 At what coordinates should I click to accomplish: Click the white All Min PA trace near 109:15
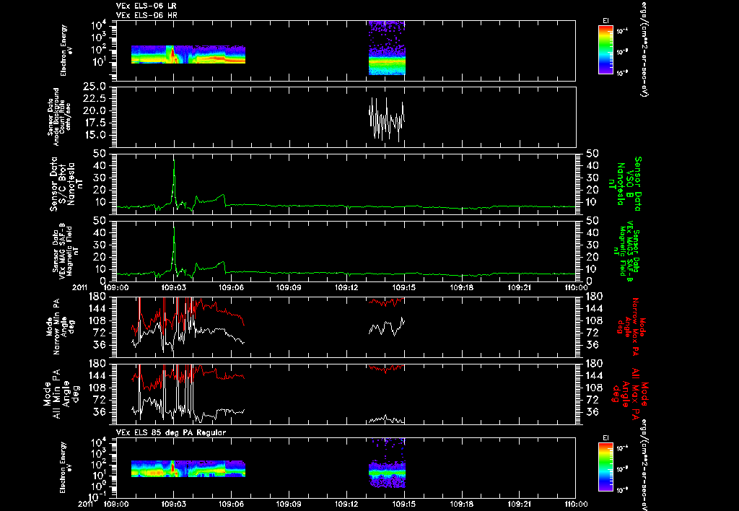click(387, 419)
